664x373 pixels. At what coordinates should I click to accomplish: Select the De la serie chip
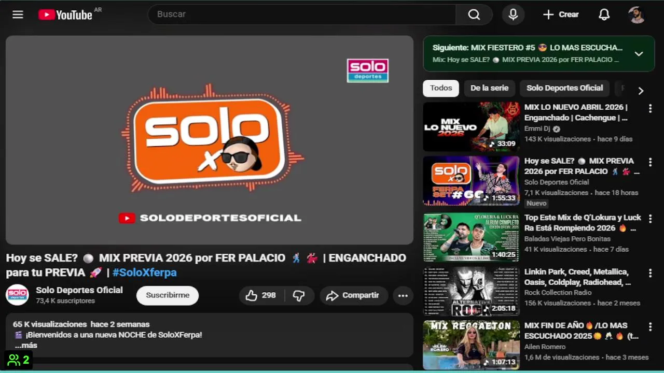point(489,88)
